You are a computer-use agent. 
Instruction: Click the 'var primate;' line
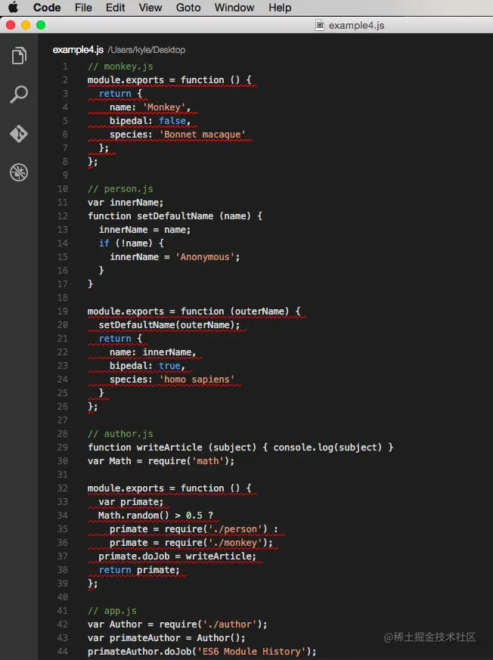point(131,502)
